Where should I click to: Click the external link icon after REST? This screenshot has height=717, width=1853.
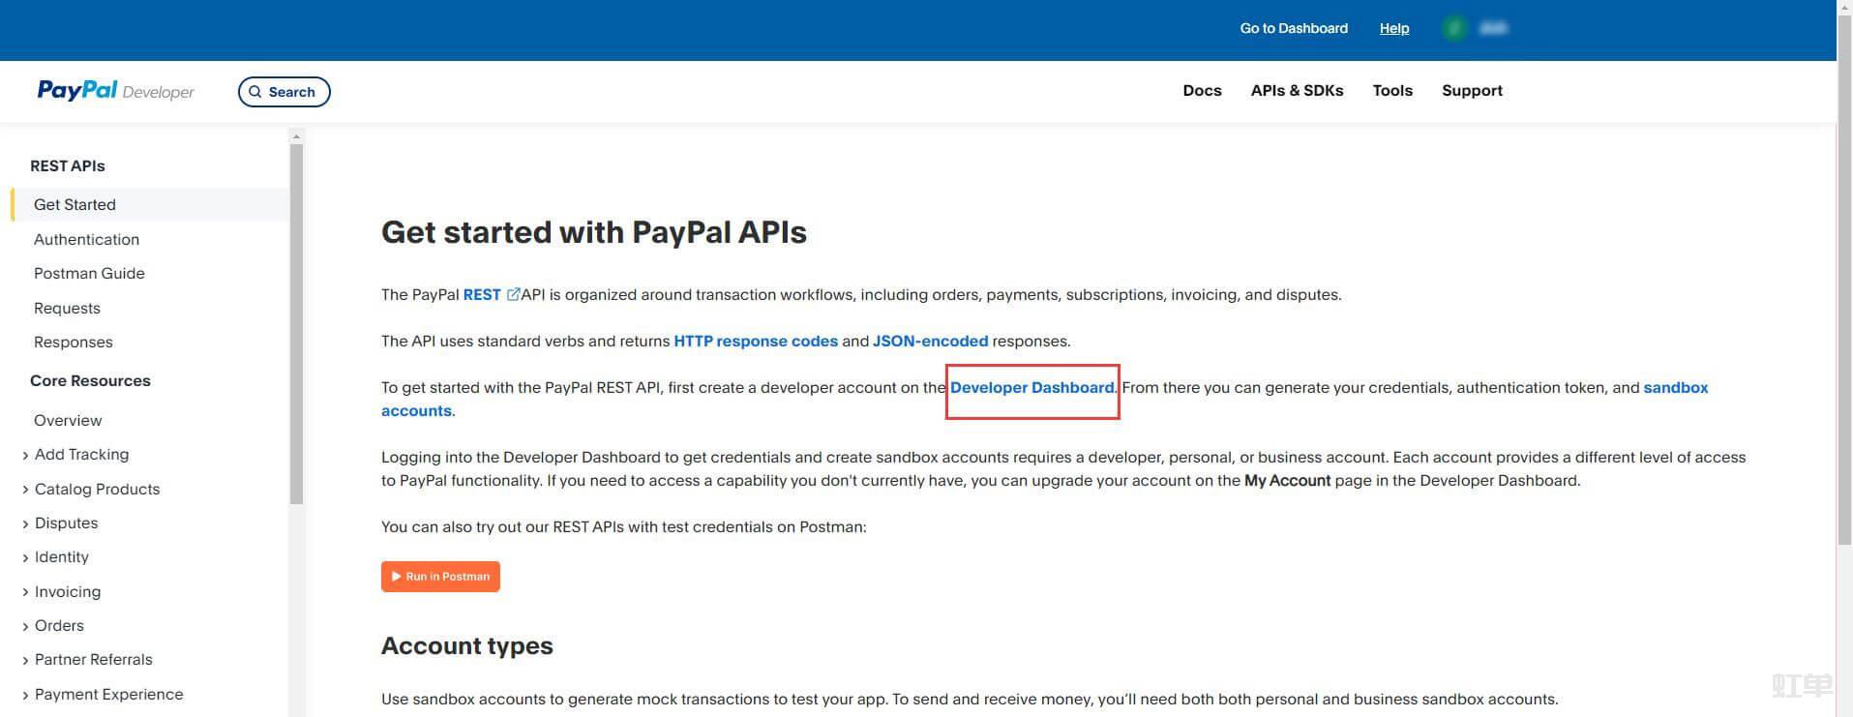(513, 294)
